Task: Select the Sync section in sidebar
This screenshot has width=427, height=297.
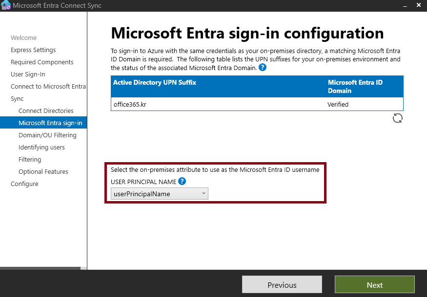Action: (x=17, y=99)
